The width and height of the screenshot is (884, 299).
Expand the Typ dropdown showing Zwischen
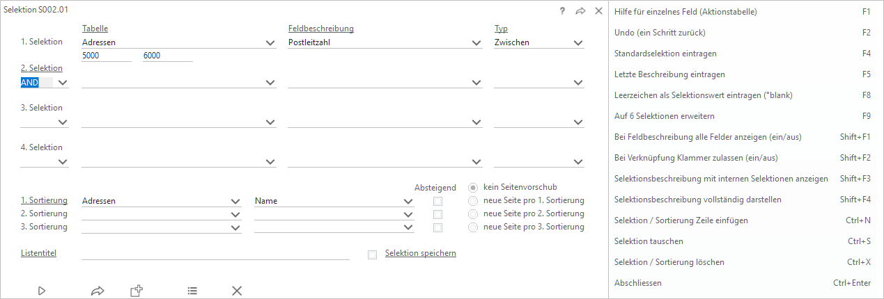coord(577,43)
